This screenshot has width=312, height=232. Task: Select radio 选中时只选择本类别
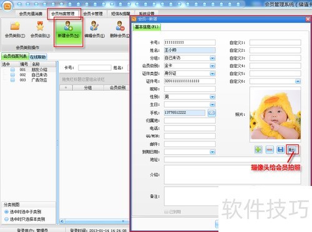[6, 219]
